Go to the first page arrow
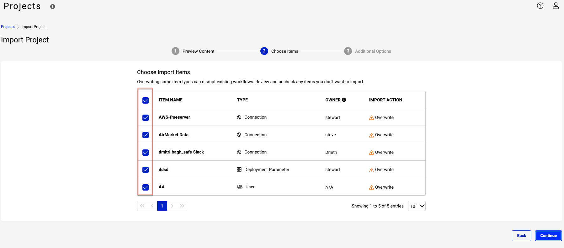The width and height of the screenshot is (564, 248). click(x=142, y=206)
